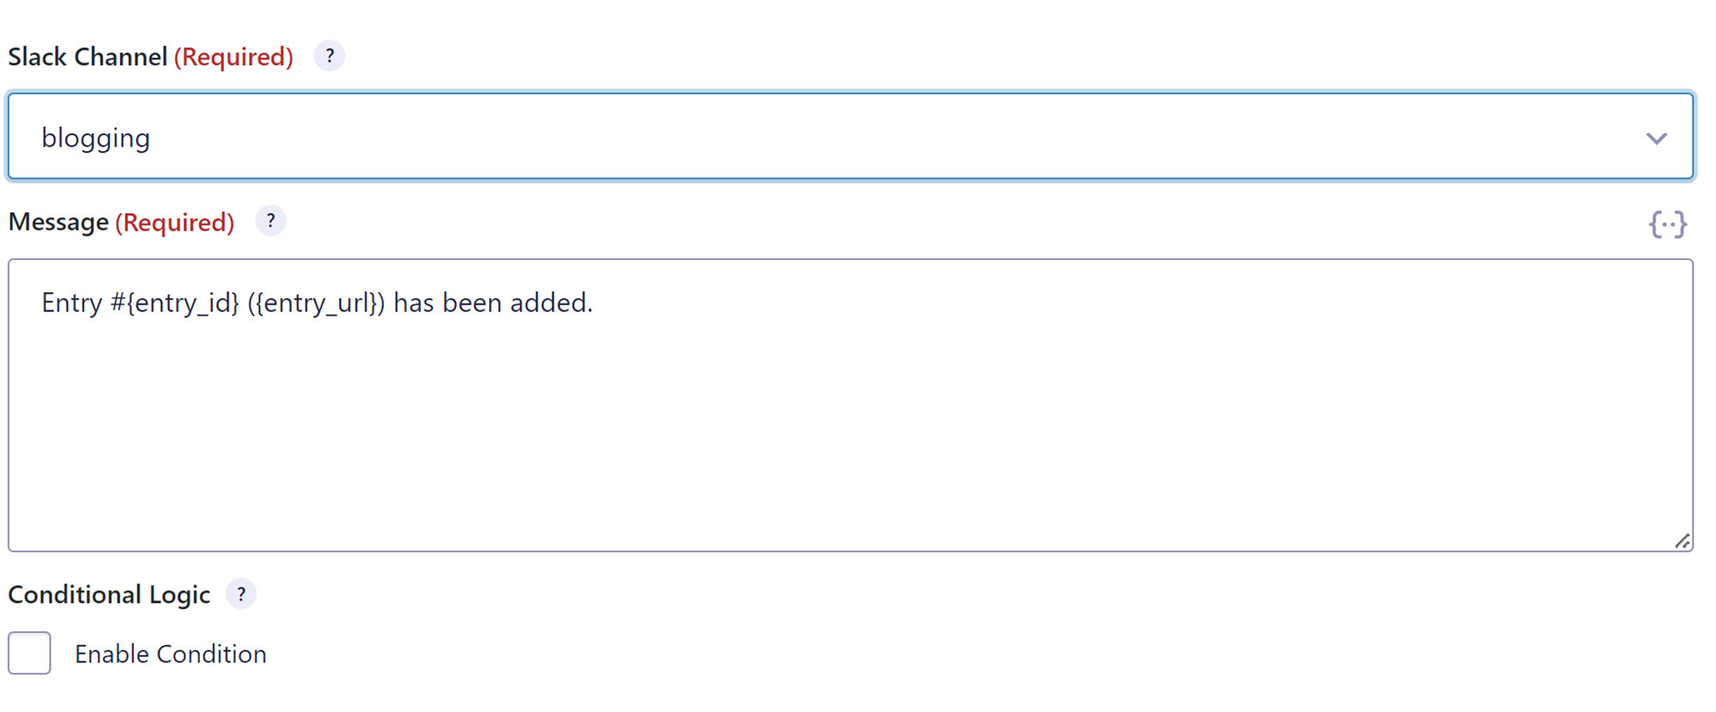Click the Conditional Logic heading
Image resolution: width=1716 pixels, height=712 pixels.
109,594
